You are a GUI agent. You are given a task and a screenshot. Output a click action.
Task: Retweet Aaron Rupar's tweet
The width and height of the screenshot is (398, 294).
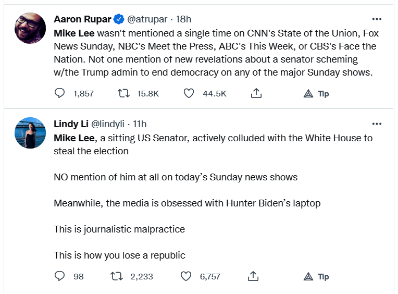point(123,94)
